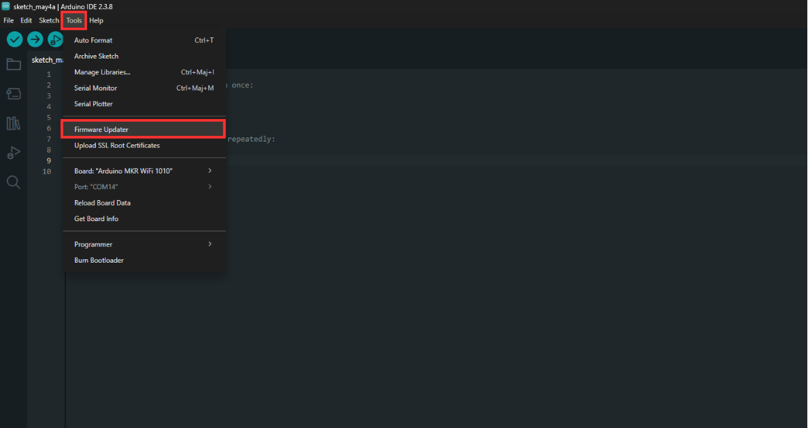Open the Help menu

[97, 20]
